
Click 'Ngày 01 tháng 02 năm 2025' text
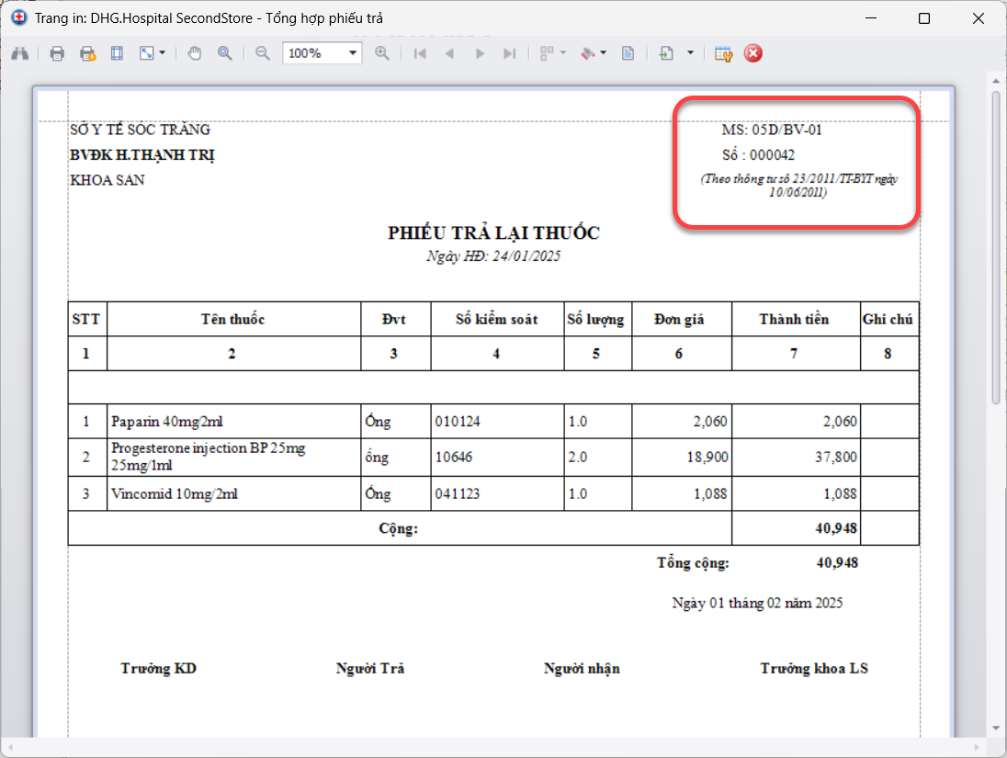point(757,604)
